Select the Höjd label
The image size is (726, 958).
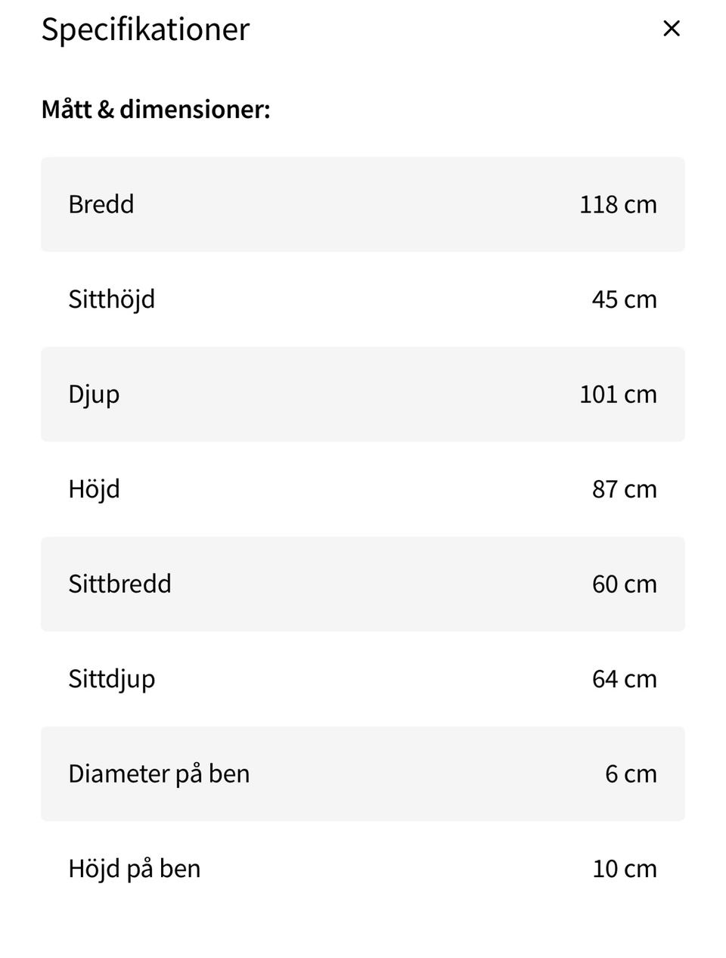point(95,489)
